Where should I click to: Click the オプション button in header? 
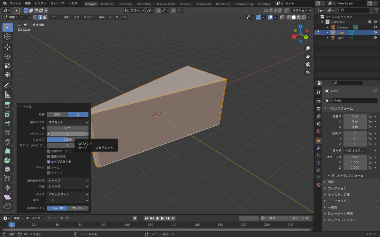(x=301, y=10)
